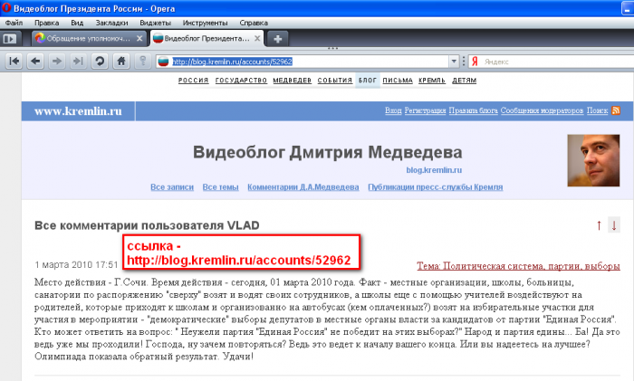Viewport: 634px width, 381px height.
Task: Click the Поиск link
Action: 597,110
